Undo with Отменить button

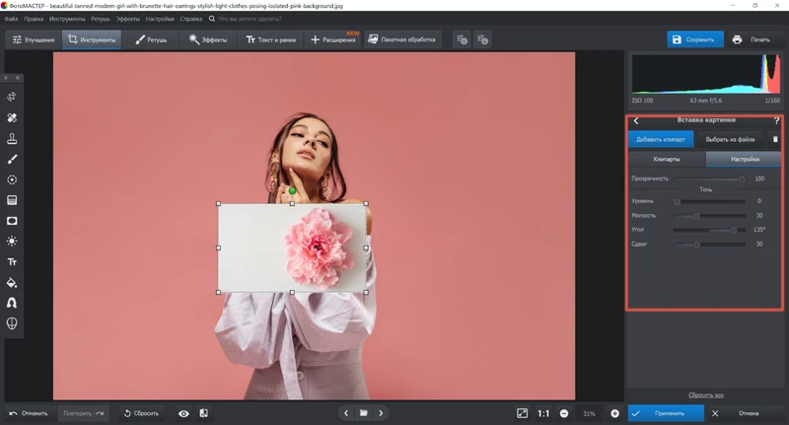tap(29, 413)
